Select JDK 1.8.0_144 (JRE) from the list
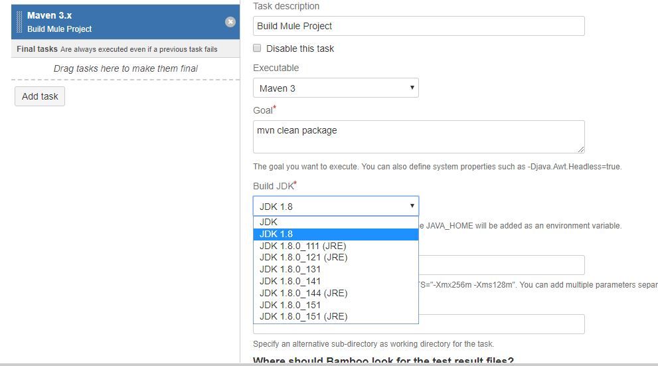The height and width of the screenshot is (366, 658). click(336, 293)
